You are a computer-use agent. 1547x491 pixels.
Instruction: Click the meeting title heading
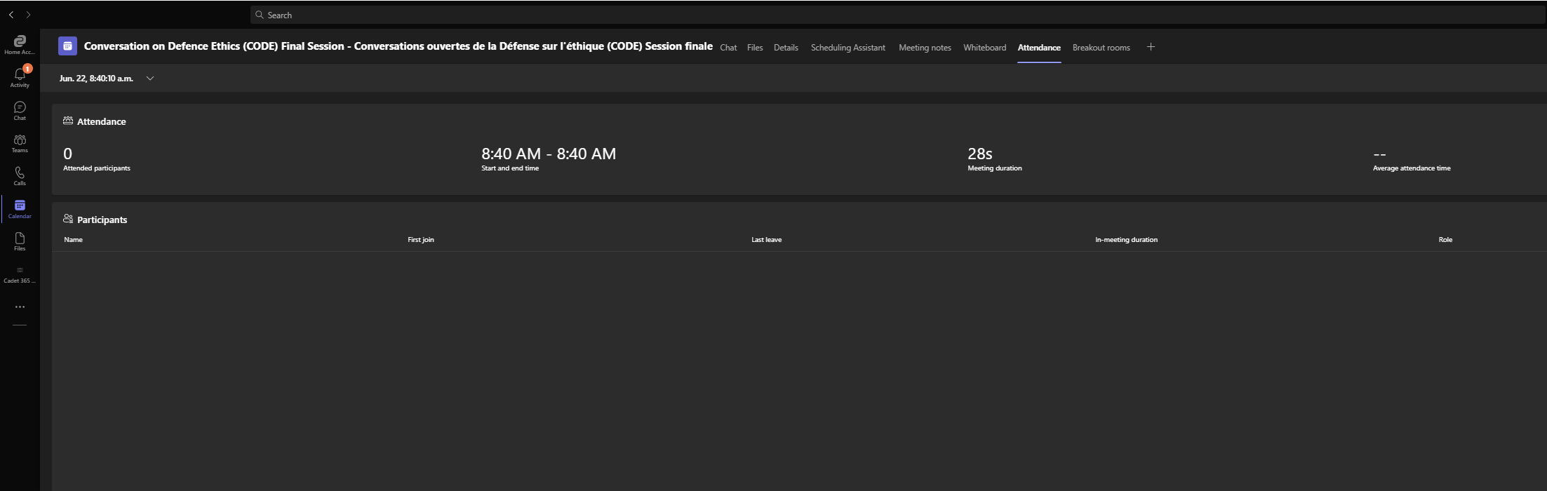[x=398, y=46]
